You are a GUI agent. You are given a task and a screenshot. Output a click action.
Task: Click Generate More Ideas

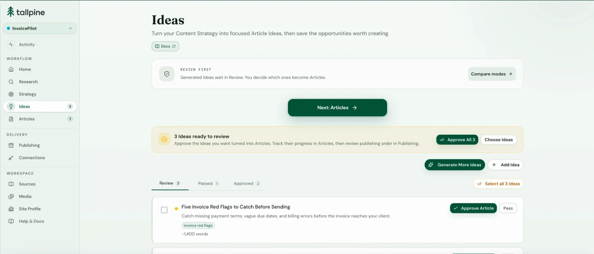pyautogui.click(x=455, y=165)
